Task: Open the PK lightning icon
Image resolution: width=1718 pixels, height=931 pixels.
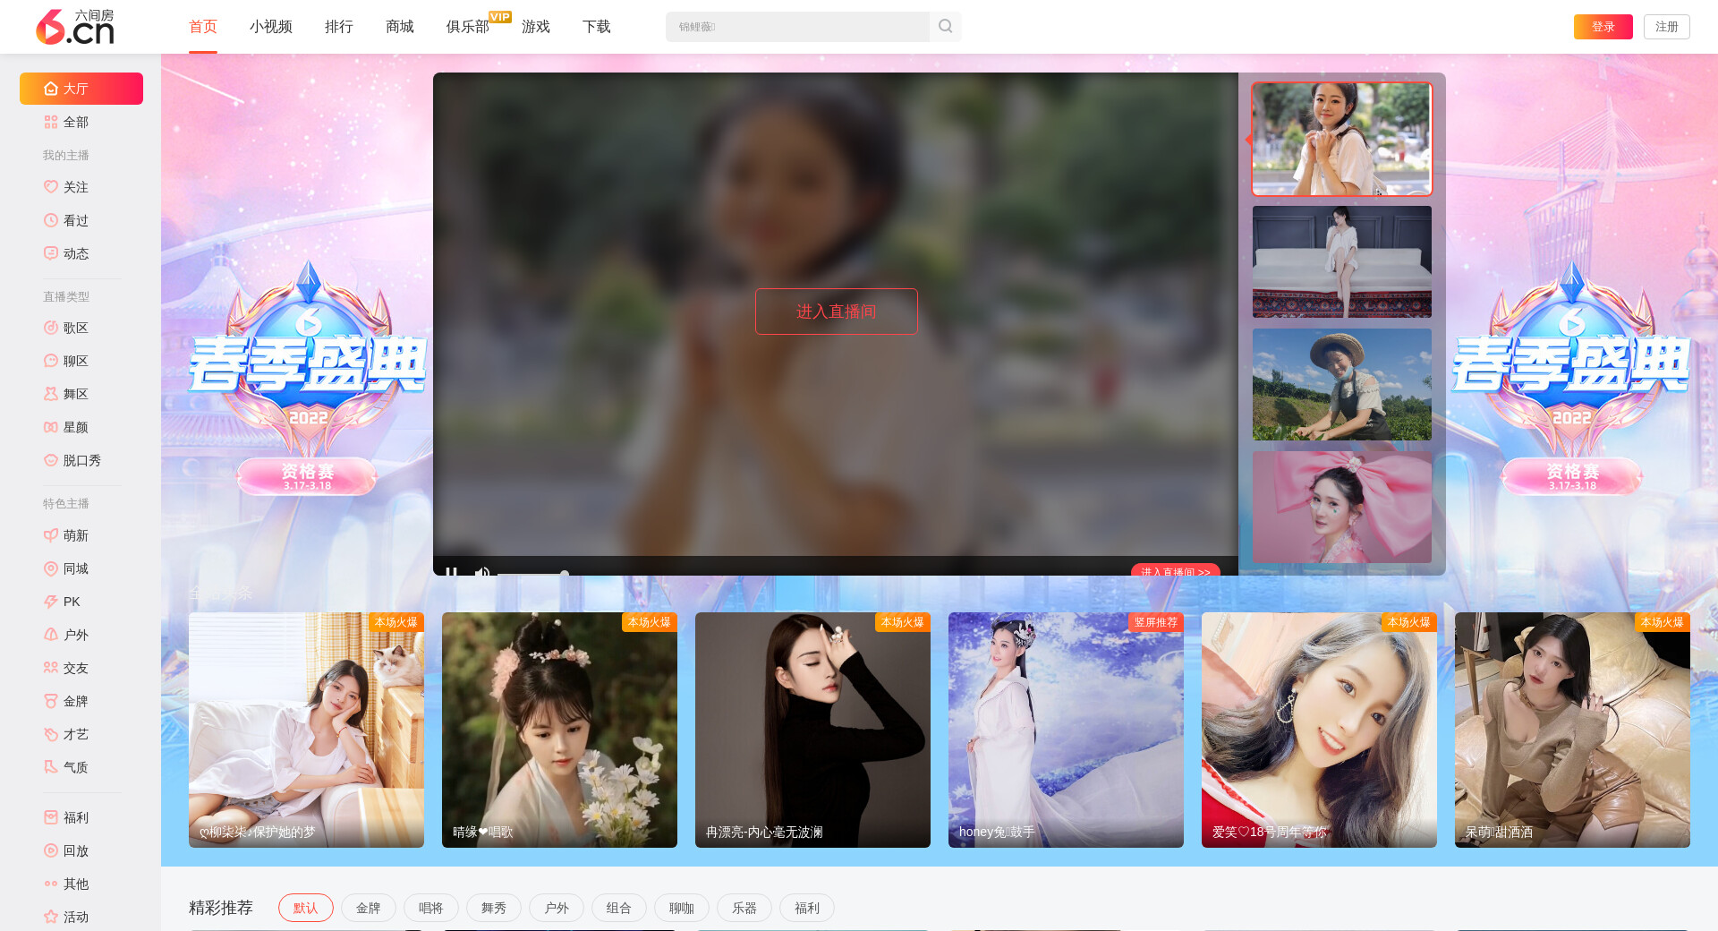Action: click(x=51, y=602)
